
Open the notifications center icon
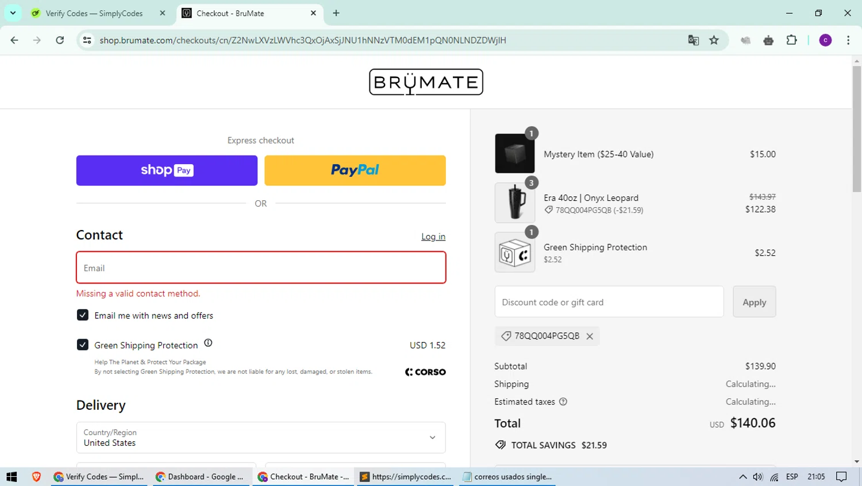pyautogui.click(x=841, y=477)
